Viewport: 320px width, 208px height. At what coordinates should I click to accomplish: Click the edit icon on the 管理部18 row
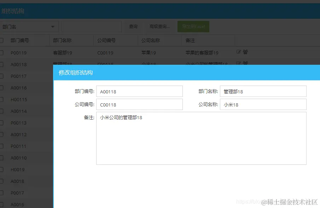(x=239, y=63)
